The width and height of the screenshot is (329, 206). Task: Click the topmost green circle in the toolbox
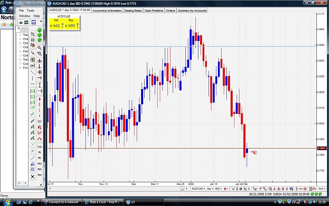[39, 30]
